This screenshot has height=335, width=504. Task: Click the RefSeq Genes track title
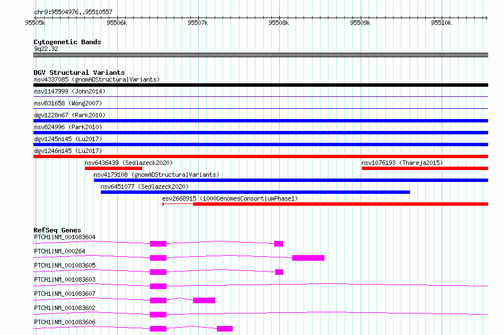coord(57,230)
